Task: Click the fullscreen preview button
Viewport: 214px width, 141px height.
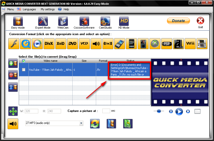Action: (197, 111)
